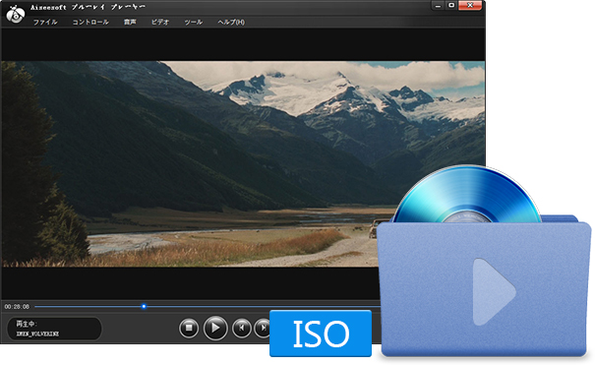Image resolution: width=595 pixels, height=365 pixels.
Task: Open the ビデオ menu
Action: (x=160, y=22)
